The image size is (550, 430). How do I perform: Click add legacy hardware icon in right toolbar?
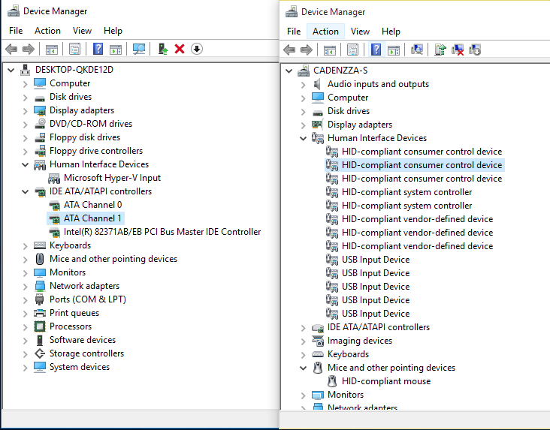pos(475,50)
